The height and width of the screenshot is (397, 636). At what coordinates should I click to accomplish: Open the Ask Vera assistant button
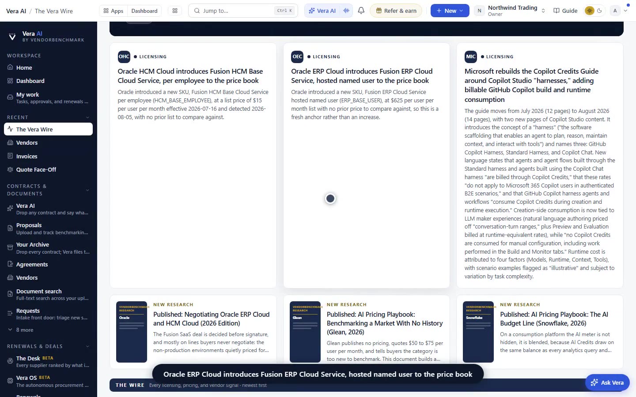point(607,382)
